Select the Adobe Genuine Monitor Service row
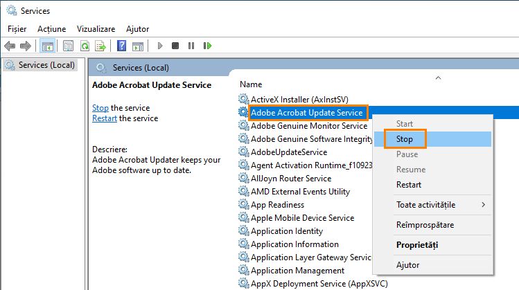Image resolution: width=519 pixels, height=290 pixels. pyautogui.click(x=309, y=126)
